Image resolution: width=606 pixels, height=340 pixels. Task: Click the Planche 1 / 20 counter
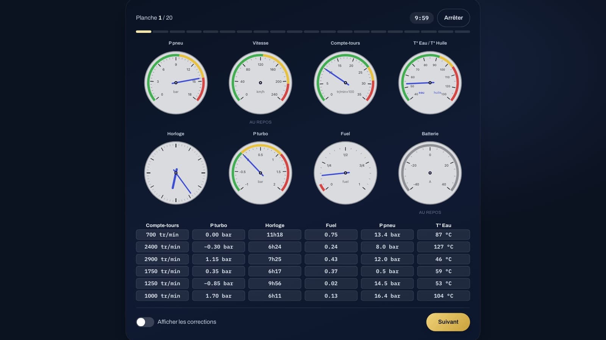[x=154, y=18]
